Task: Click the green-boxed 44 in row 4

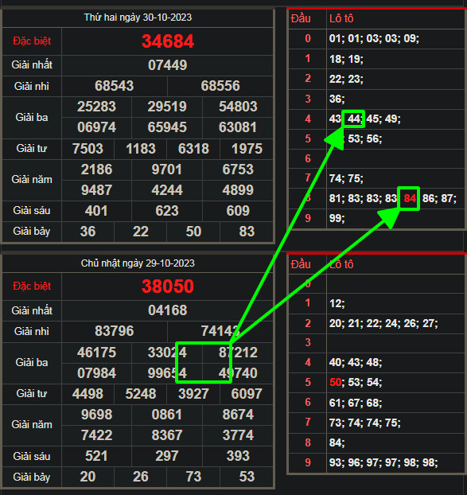Action: pyautogui.click(x=354, y=119)
